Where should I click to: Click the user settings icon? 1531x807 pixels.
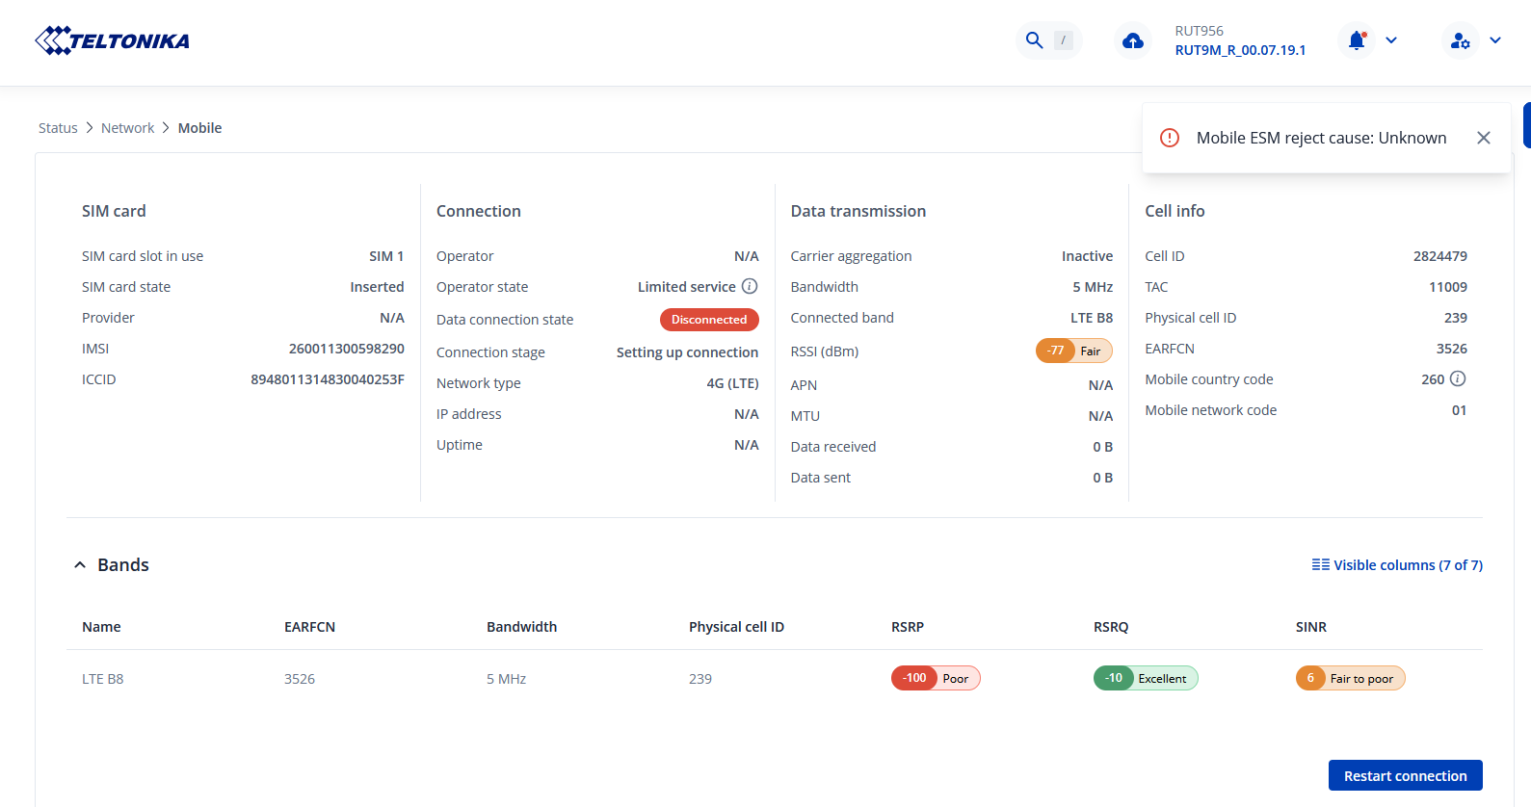click(x=1460, y=40)
